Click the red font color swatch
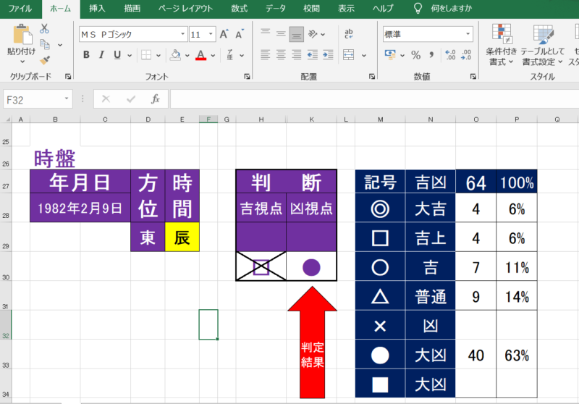 200,55
